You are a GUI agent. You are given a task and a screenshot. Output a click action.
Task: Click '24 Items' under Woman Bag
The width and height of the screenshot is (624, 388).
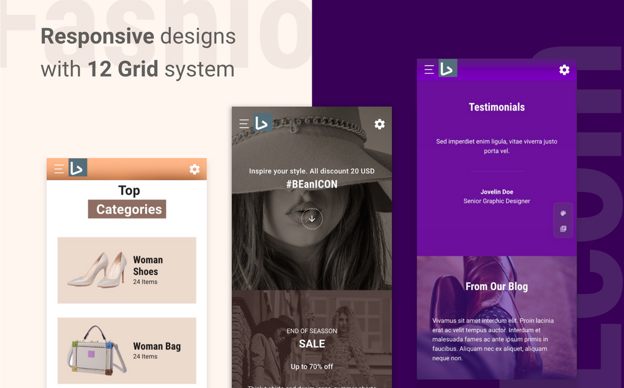[x=145, y=356]
